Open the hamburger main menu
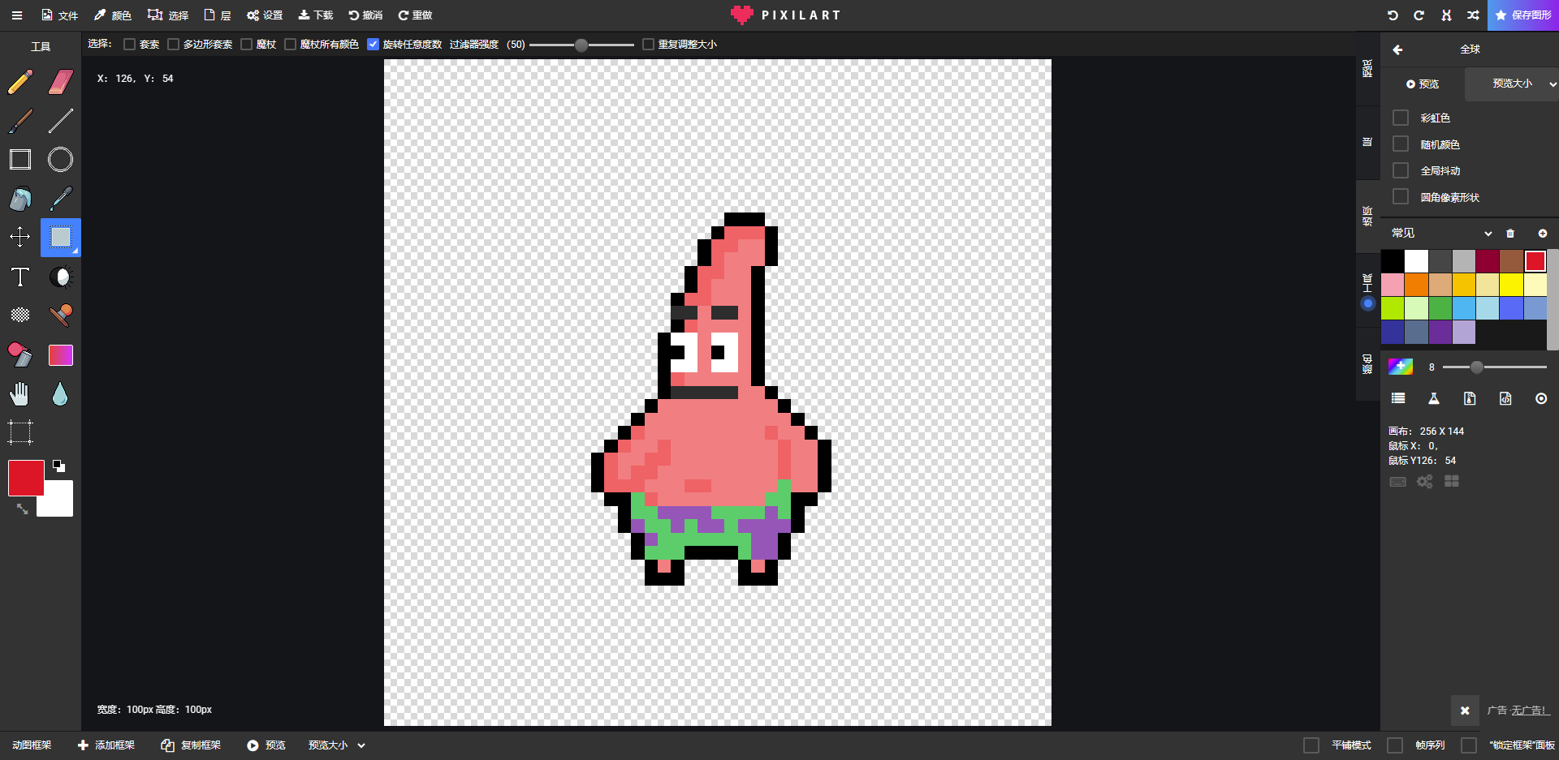This screenshot has height=760, width=1559. (17, 15)
